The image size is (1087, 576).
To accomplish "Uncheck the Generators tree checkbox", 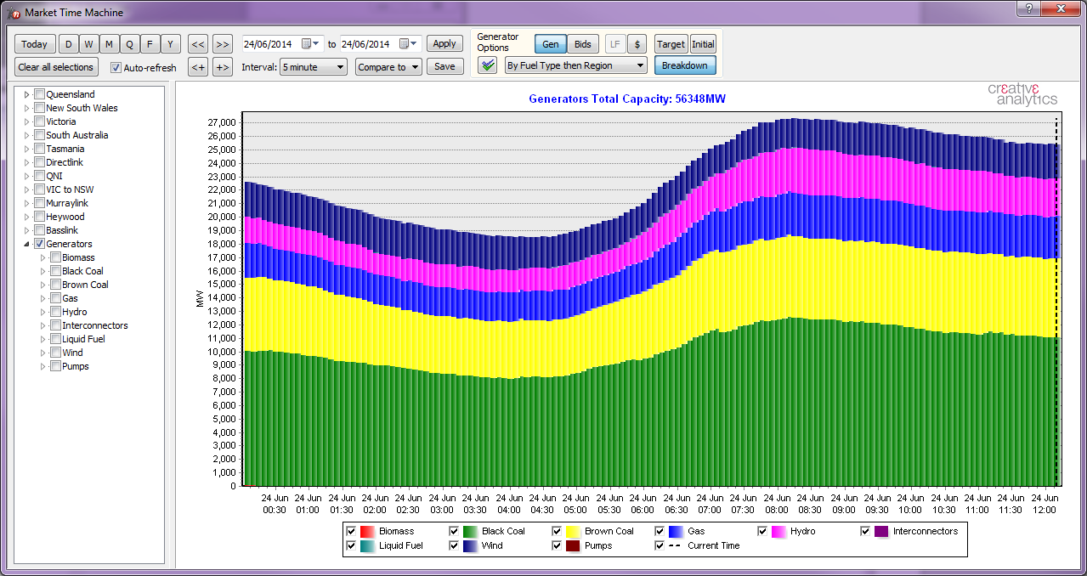I will 39,244.
